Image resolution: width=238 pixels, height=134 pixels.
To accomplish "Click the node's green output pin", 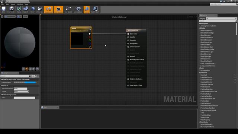I will click(90, 40).
